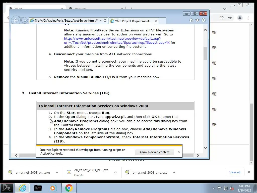Refresh the page in Internet Explorer
The height and width of the screenshot is (193, 257).
[x=105, y=21]
